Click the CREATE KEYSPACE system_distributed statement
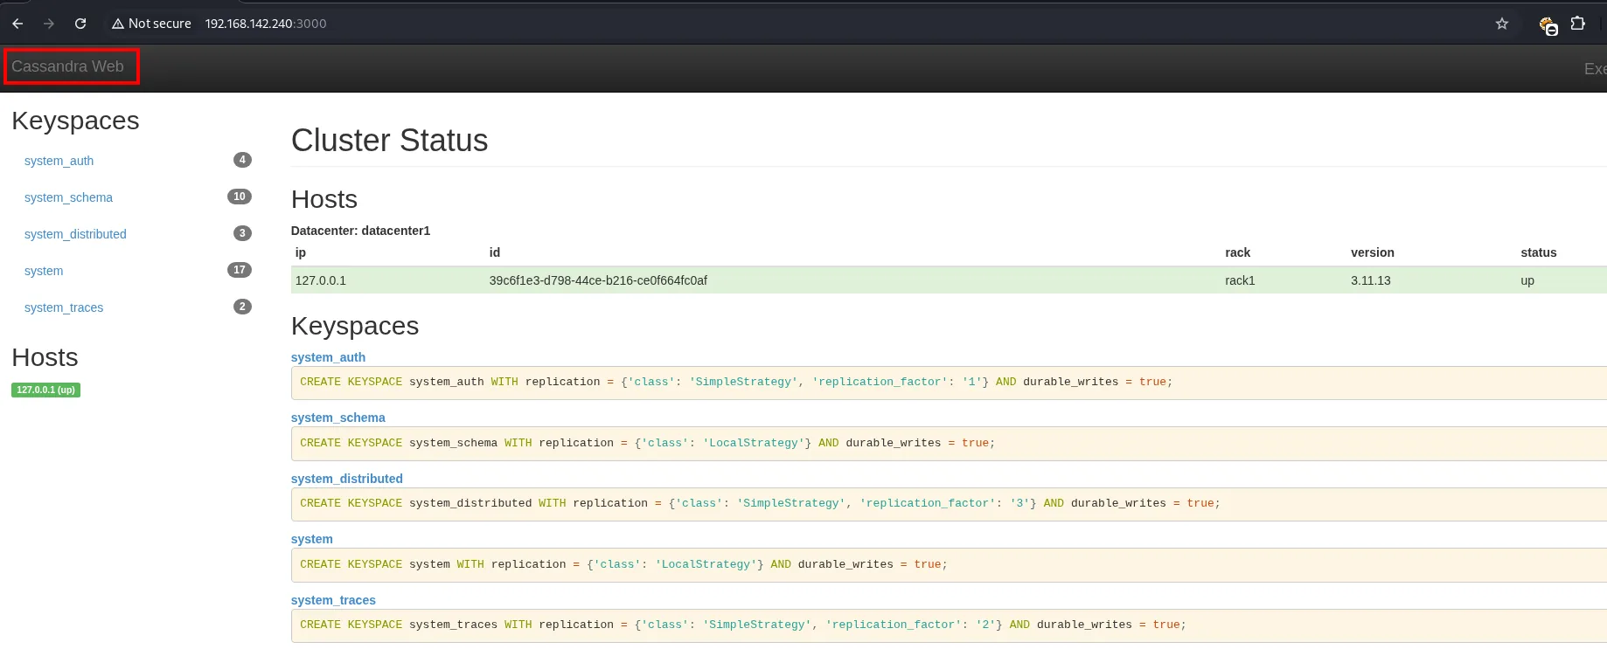 (760, 503)
